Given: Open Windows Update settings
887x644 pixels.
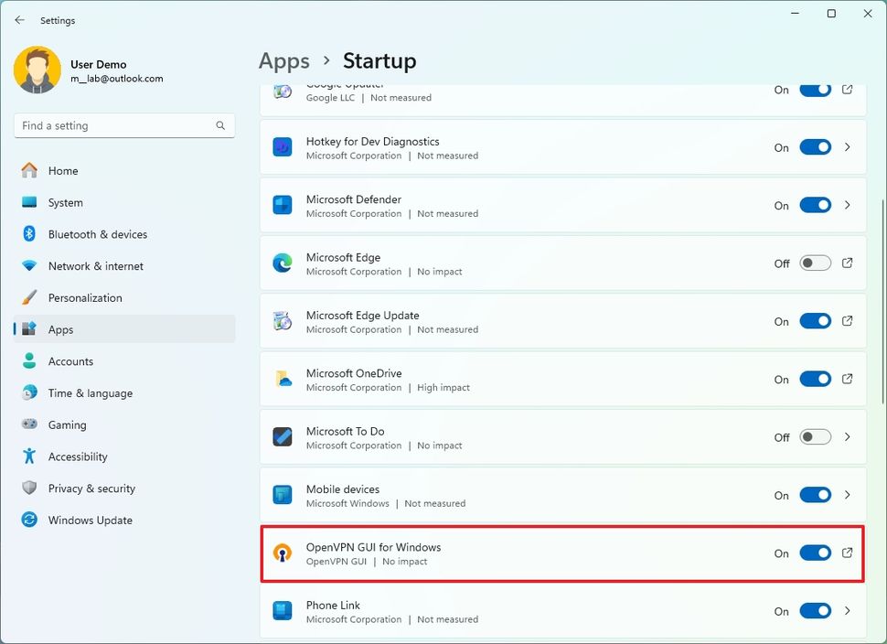Looking at the screenshot, I should (x=90, y=520).
